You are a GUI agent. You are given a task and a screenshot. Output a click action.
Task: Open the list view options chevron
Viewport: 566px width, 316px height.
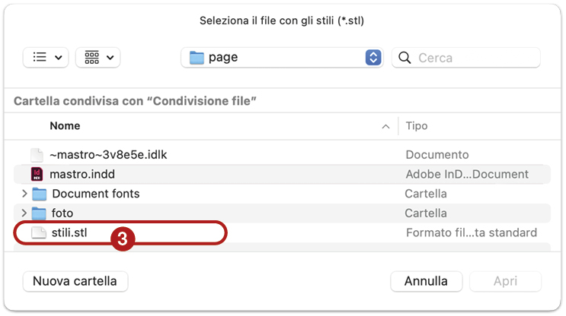(x=59, y=58)
